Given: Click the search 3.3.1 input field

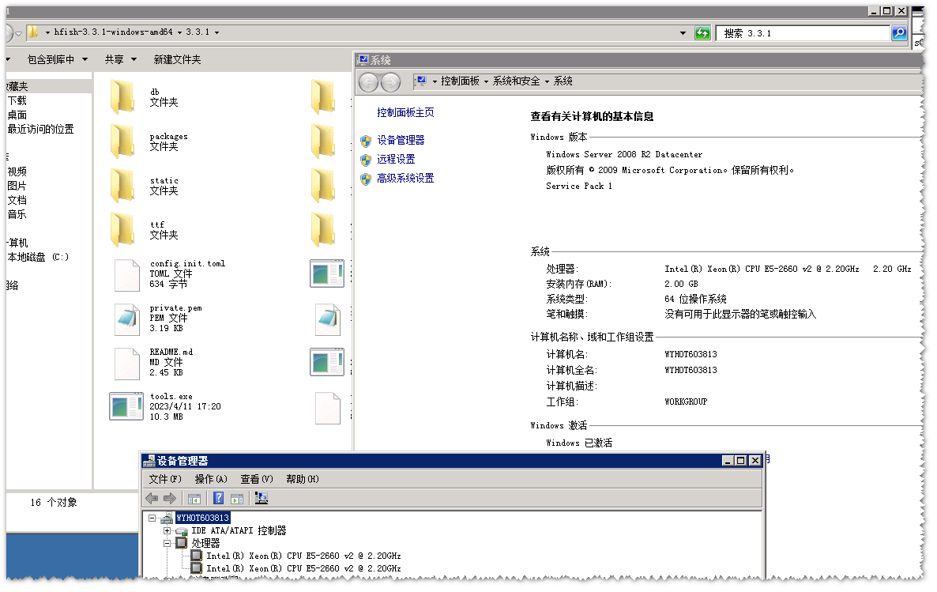Looking at the screenshot, I should pos(802,33).
